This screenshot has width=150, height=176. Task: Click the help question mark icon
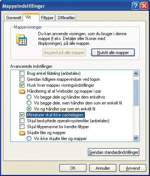136,6
